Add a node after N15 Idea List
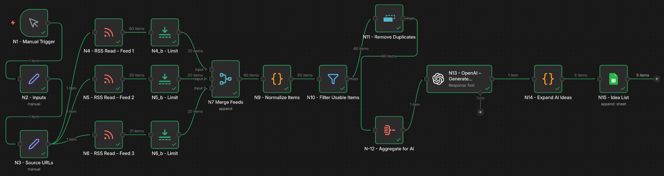664x176 pixels. [x=657, y=79]
